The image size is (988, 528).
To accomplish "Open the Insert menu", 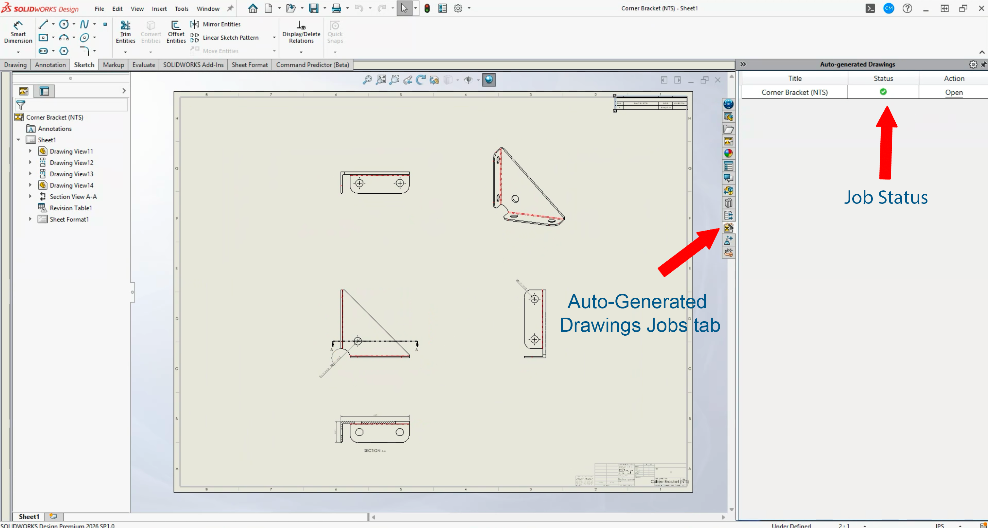I will tap(159, 9).
